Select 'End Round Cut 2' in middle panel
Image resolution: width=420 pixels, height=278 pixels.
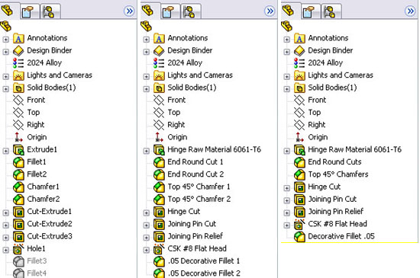click(195, 174)
